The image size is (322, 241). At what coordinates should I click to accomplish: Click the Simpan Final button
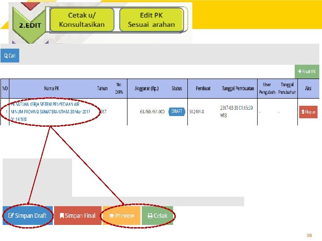click(78, 216)
